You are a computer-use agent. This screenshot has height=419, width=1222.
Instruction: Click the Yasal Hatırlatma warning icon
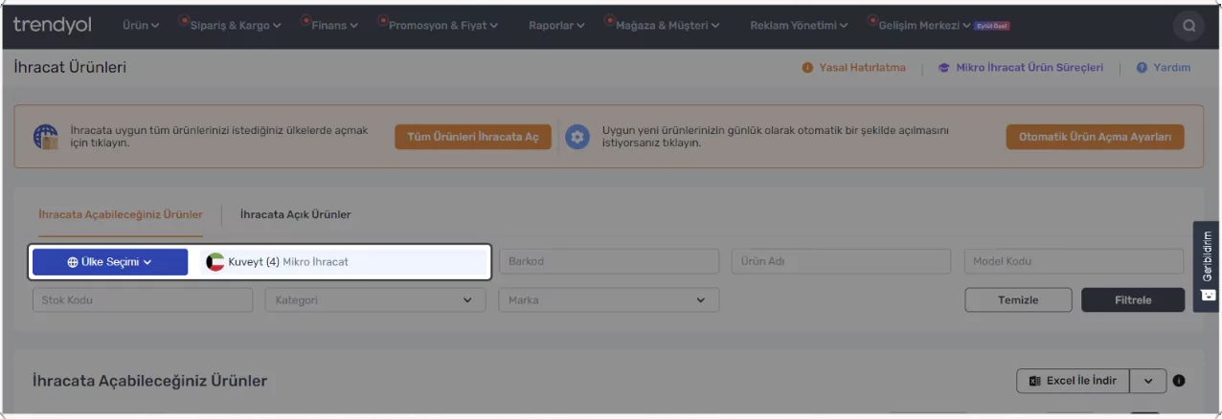coord(807,68)
